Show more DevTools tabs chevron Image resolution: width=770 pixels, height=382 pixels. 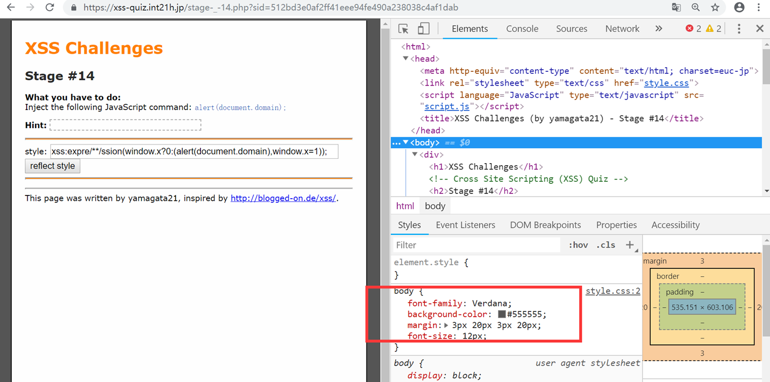[659, 29]
